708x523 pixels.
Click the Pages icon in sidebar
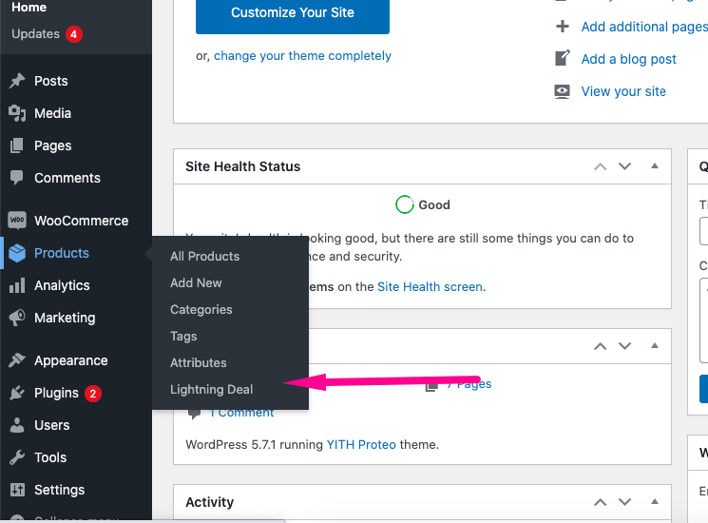coord(17,145)
